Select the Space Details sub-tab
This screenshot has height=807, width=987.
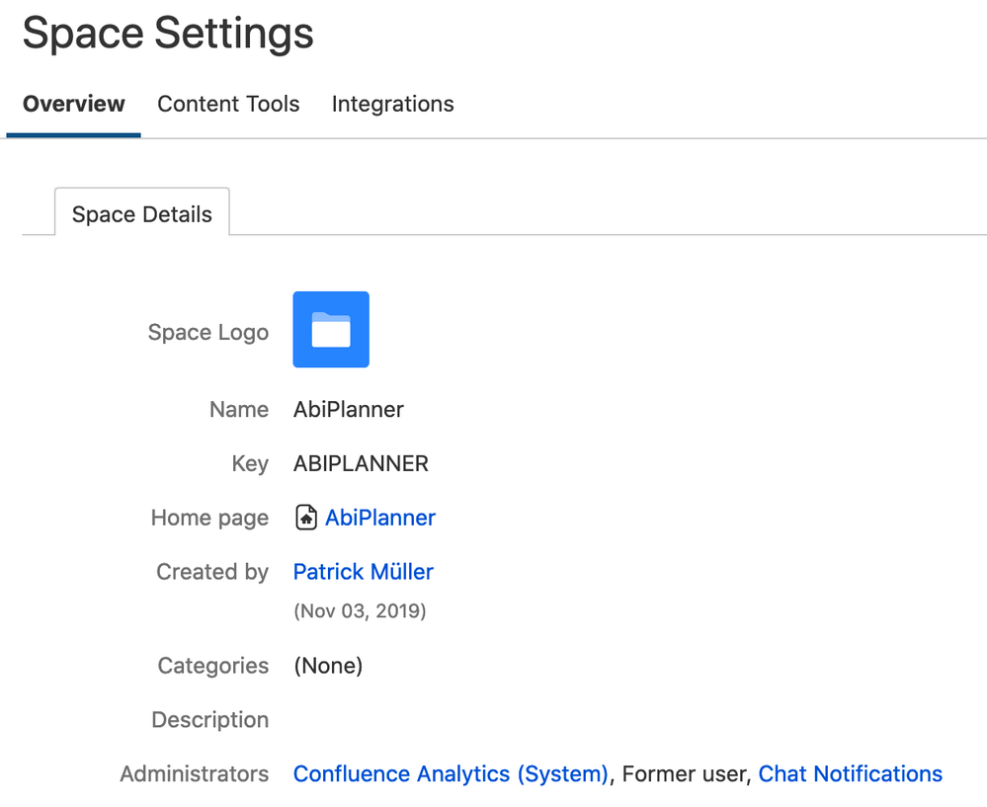click(142, 214)
